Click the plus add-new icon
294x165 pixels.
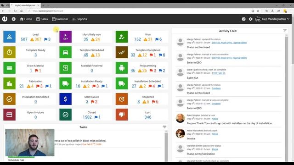click(x=13, y=19)
